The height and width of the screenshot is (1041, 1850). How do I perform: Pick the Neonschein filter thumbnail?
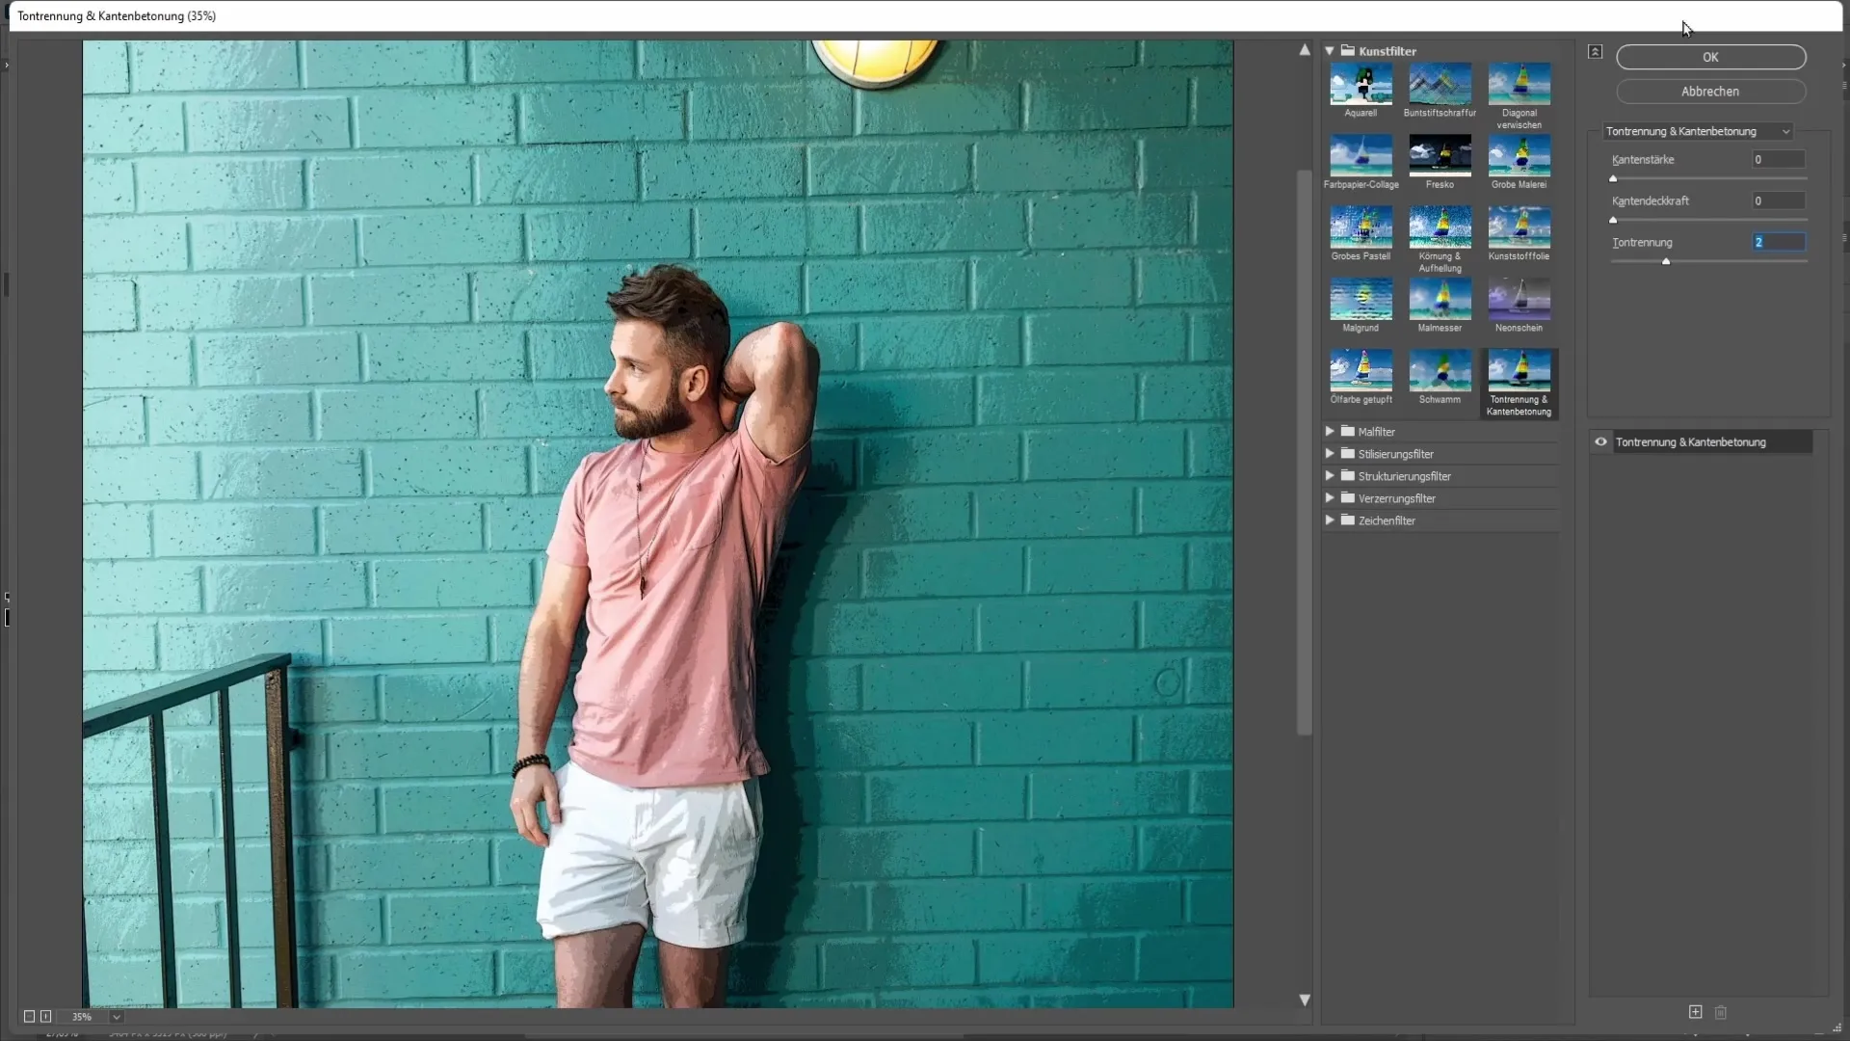1519,300
